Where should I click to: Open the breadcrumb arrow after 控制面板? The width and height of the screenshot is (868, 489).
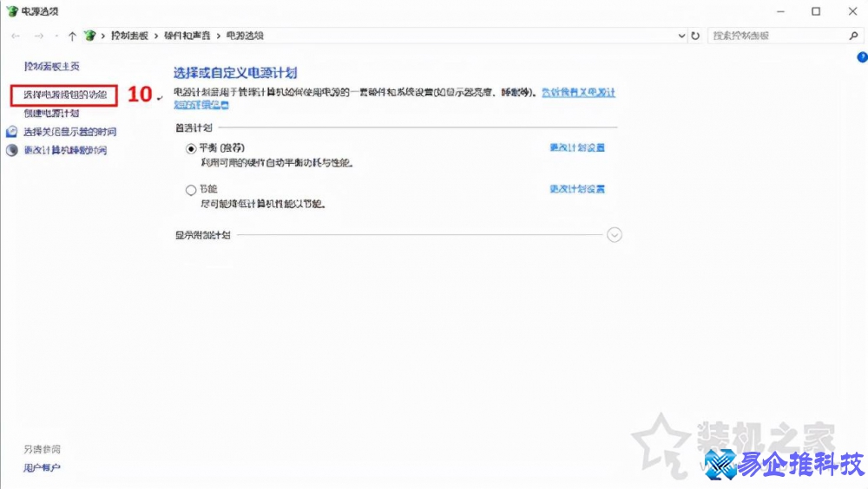(156, 36)
